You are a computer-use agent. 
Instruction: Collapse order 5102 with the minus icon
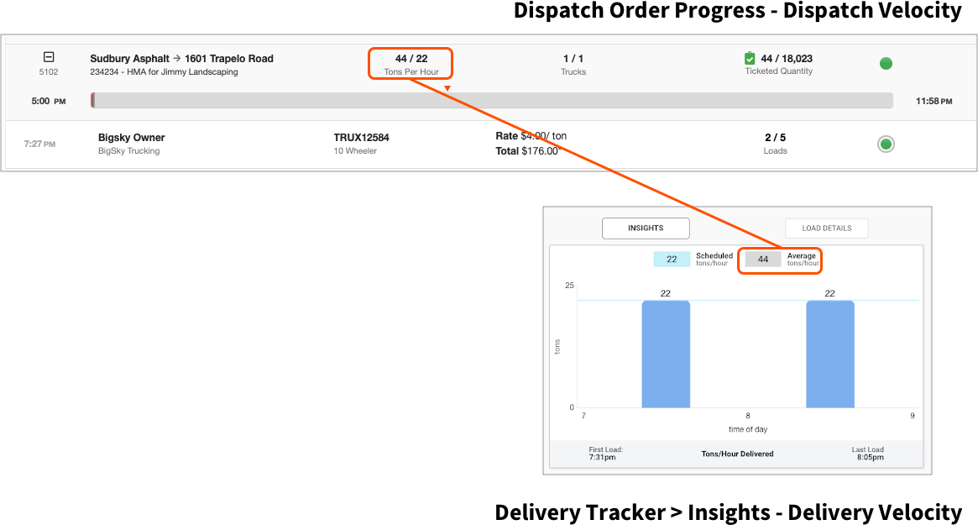tap(49, 57)
